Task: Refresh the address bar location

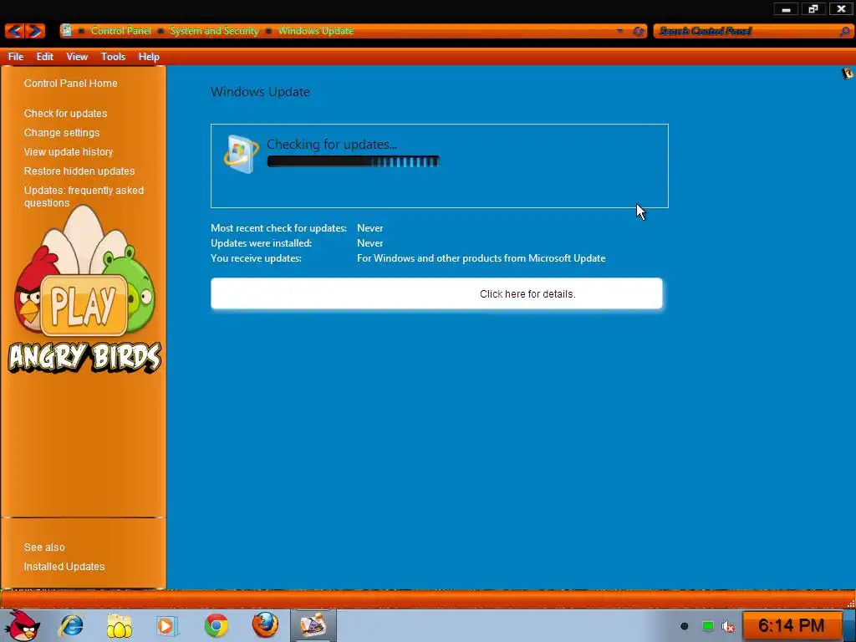Action: coord(638,31)
